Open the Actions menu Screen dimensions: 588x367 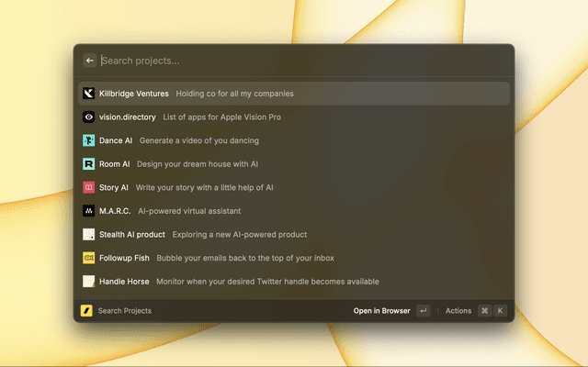(x=458, y=311)
